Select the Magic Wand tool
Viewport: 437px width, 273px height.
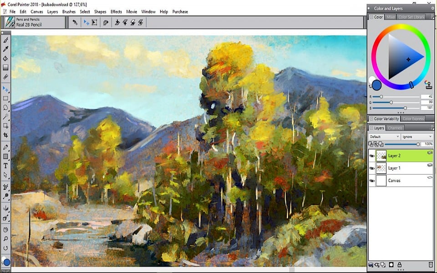[x=6, y=117]
